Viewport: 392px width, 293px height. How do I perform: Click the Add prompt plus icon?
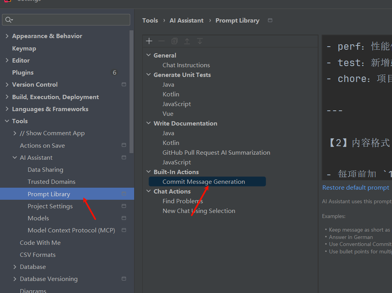tap(149, 41)
